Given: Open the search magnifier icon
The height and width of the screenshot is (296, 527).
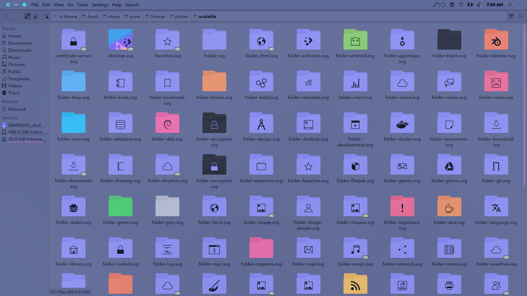Looking at the screenshot, I should click(x=520, y=16).
